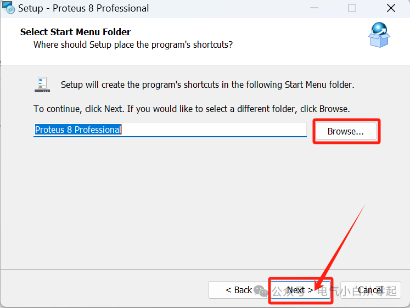Viewport: 410px width, 308px height.
Task: Click the 'Setup will create the program's shortcuts' sentence
Action: coord(207,85)
